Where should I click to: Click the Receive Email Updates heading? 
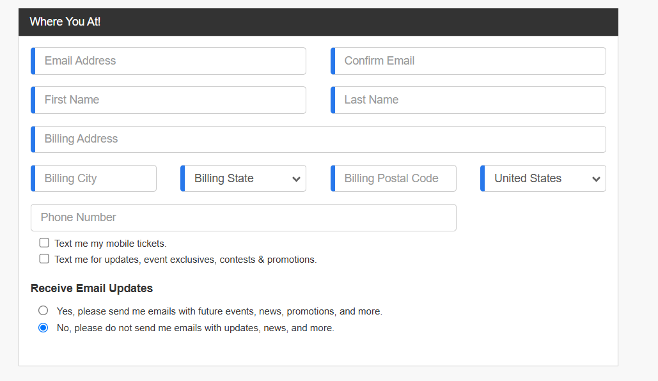(91, 288)
